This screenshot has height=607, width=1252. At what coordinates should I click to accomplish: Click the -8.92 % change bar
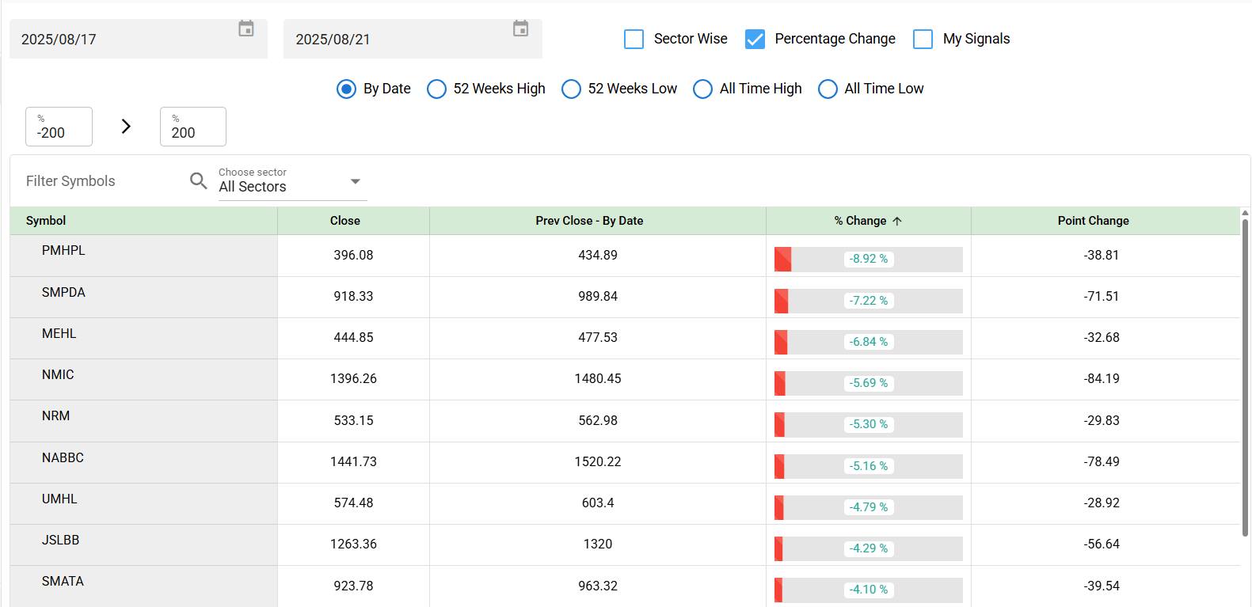tap(869, 260)
